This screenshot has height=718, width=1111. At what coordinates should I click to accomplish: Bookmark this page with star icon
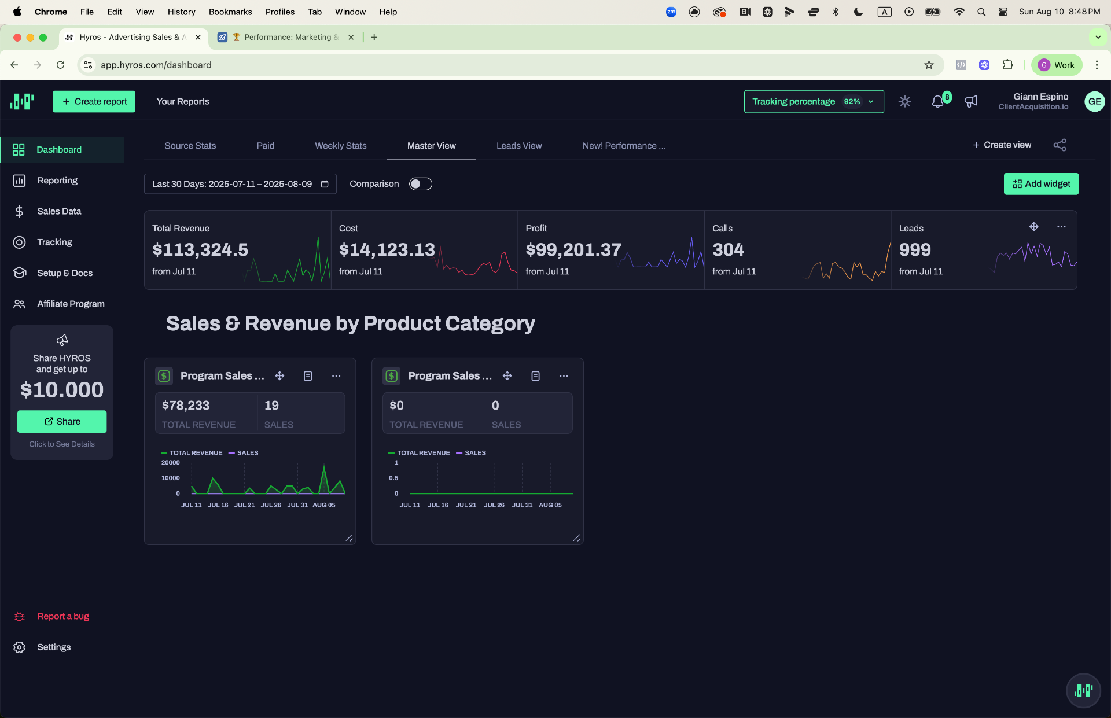click(929, 65)
